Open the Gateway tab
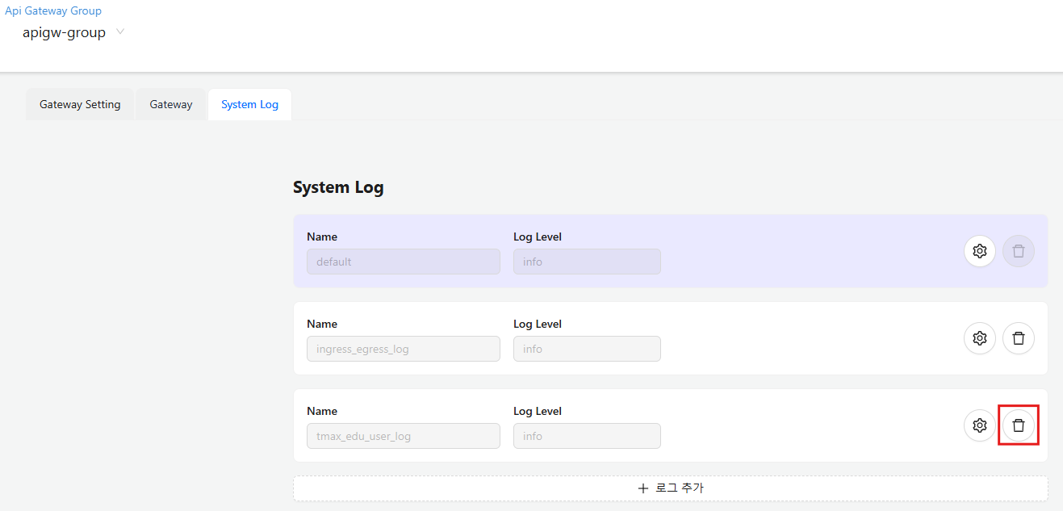Viewport: 1063px width, 511px height. pyautogui.click(x=171, y=104)
